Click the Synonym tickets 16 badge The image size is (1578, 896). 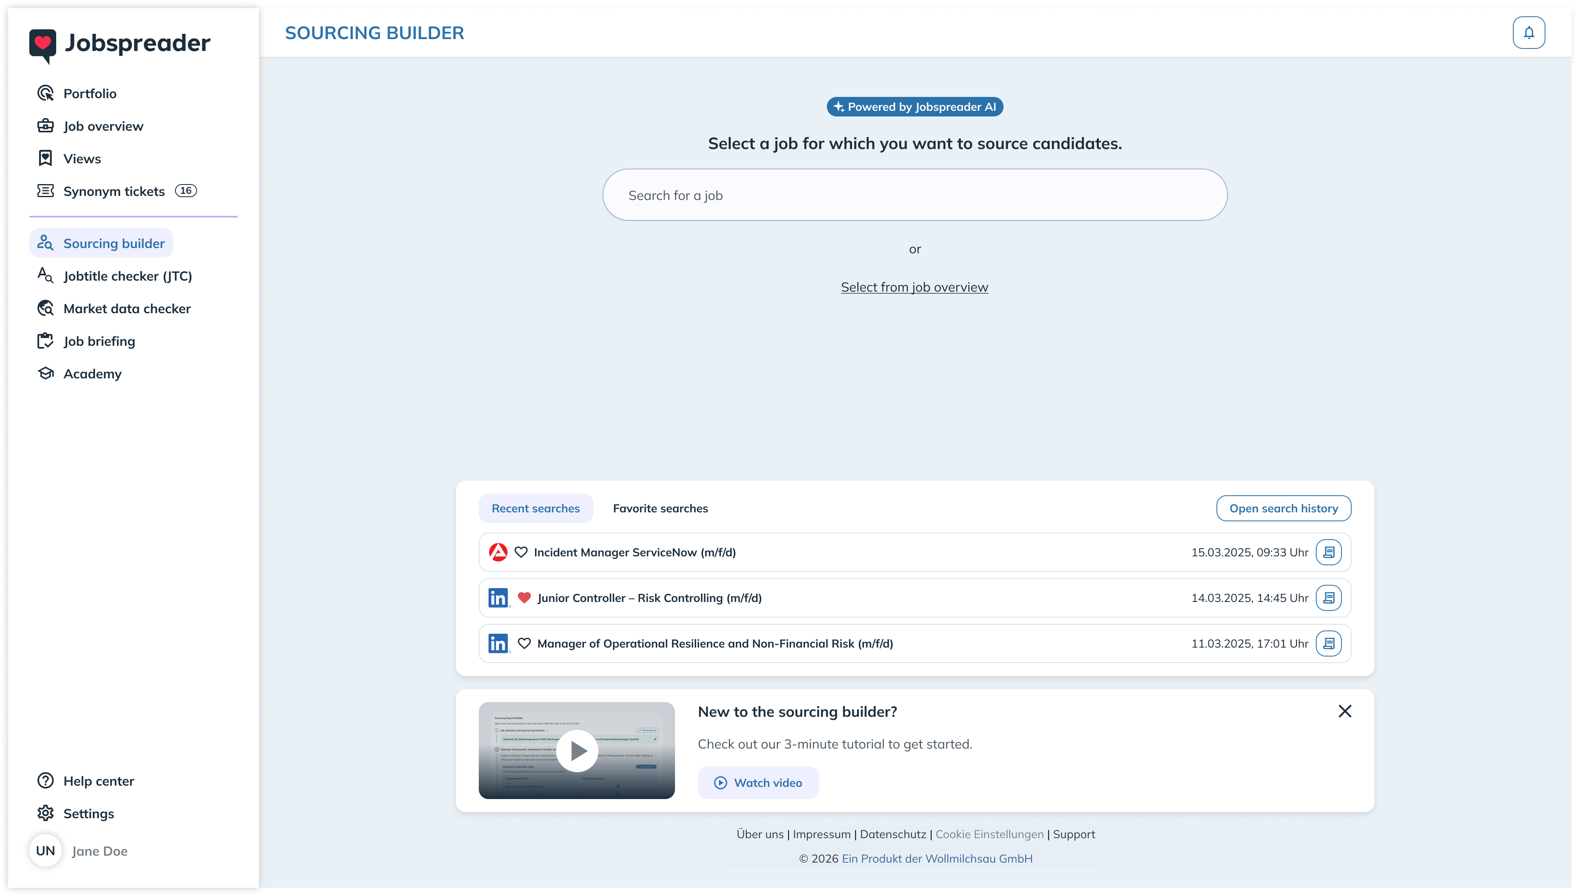[x=186, y=191]
